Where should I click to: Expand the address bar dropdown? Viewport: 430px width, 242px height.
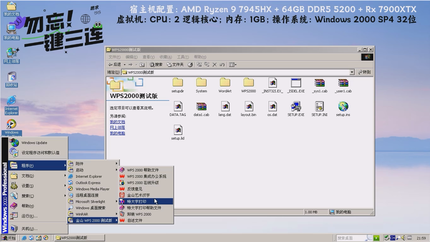[x=352, y=72]
